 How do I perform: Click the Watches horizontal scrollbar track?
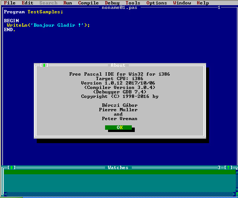coord(120,194)
